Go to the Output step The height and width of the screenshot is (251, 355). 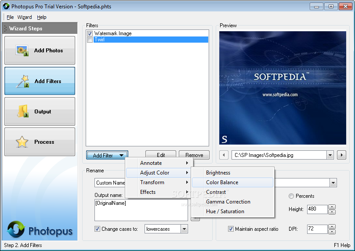(x=40, y=112)
